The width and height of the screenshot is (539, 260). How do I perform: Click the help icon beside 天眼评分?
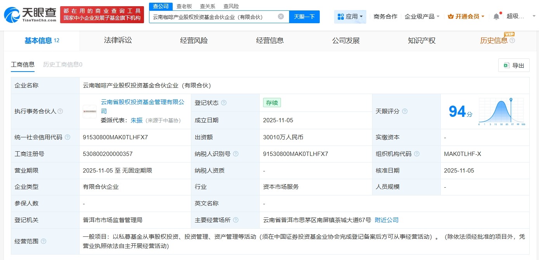tap(405, 111)
